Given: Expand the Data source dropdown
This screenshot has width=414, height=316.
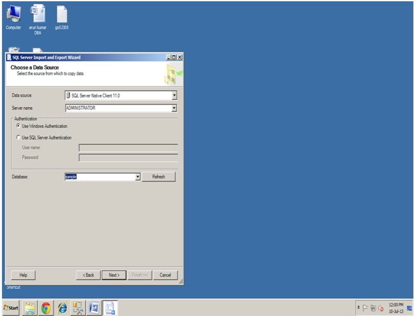Looking at the screenshot, I should (175, 96).
